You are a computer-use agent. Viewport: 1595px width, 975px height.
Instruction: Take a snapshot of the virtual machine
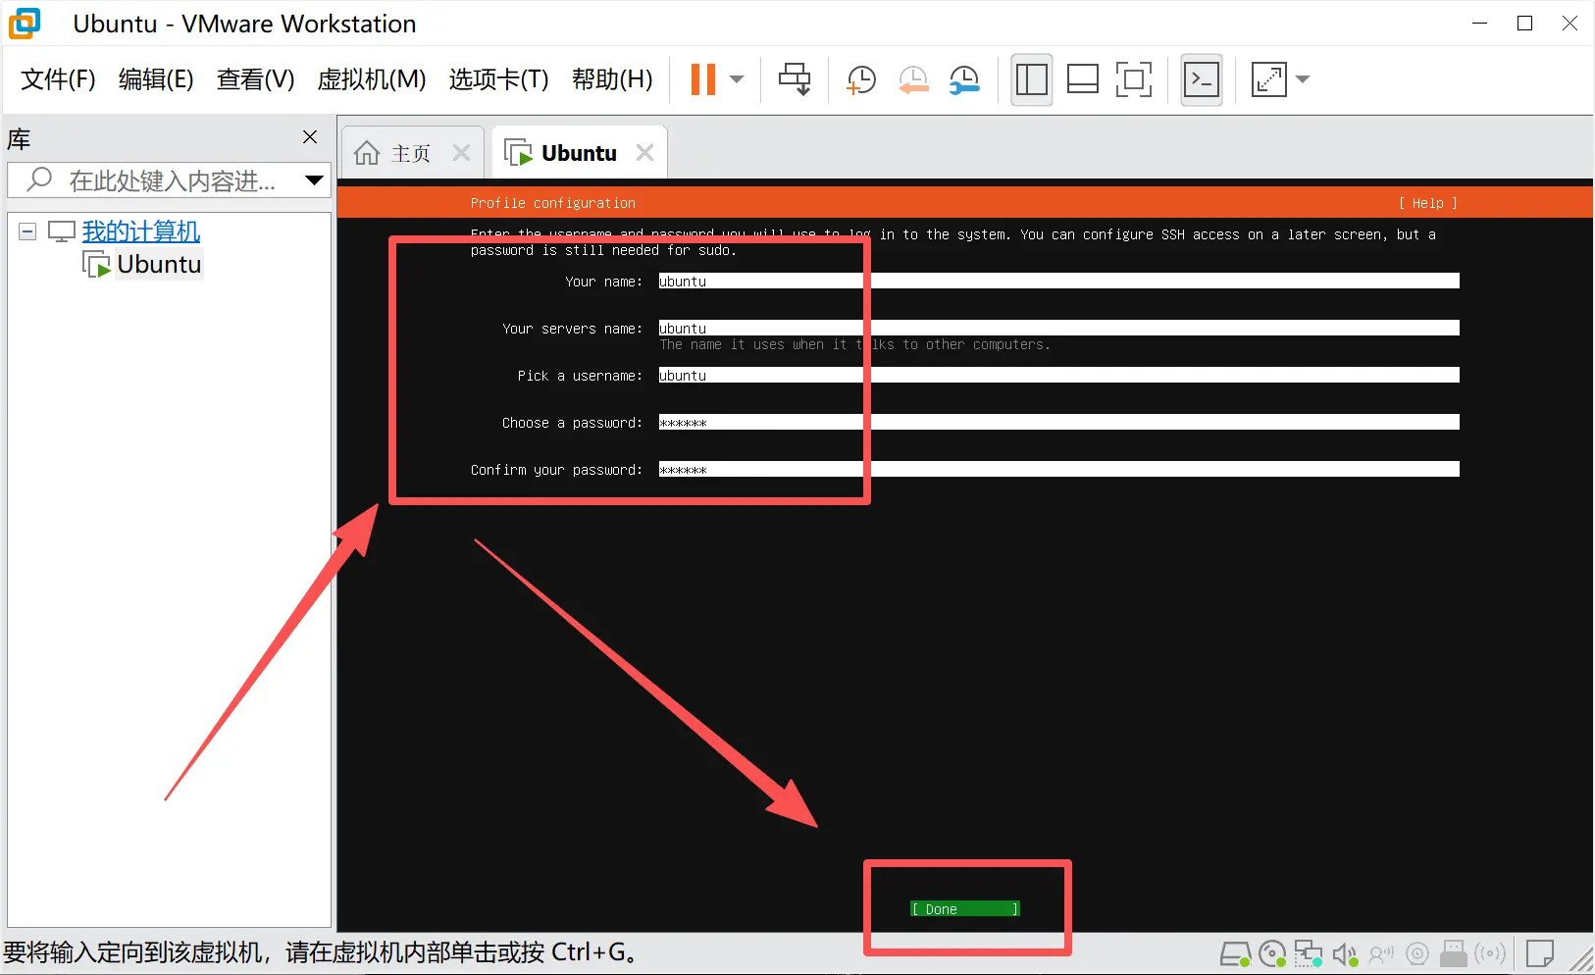[x=861, y=79]
